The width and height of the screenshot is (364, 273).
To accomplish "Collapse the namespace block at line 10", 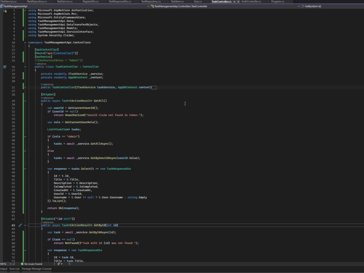I will click(x=25, y=43).
